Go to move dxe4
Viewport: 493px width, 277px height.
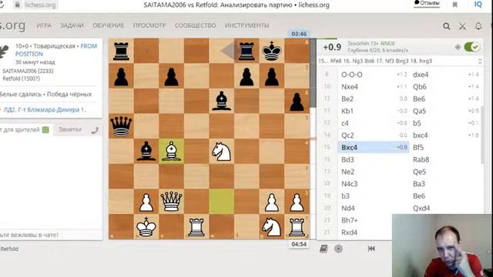point(421,75)
